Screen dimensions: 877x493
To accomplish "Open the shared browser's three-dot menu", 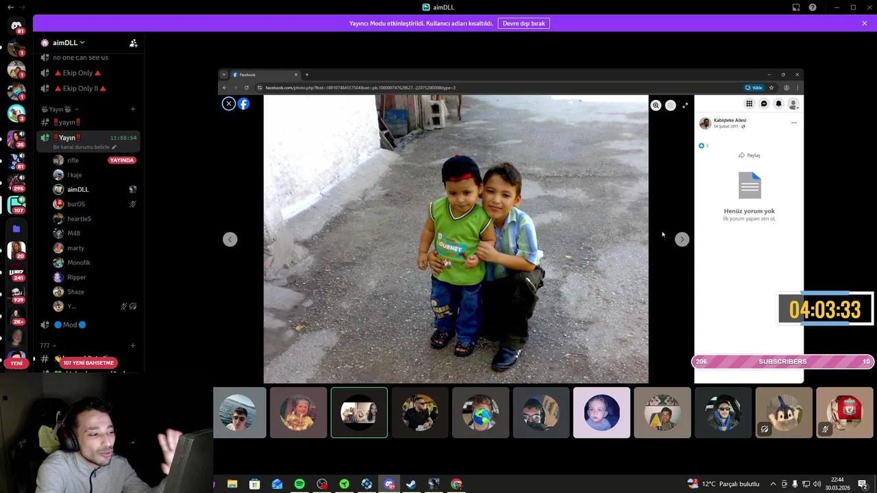I will point(797,88).
